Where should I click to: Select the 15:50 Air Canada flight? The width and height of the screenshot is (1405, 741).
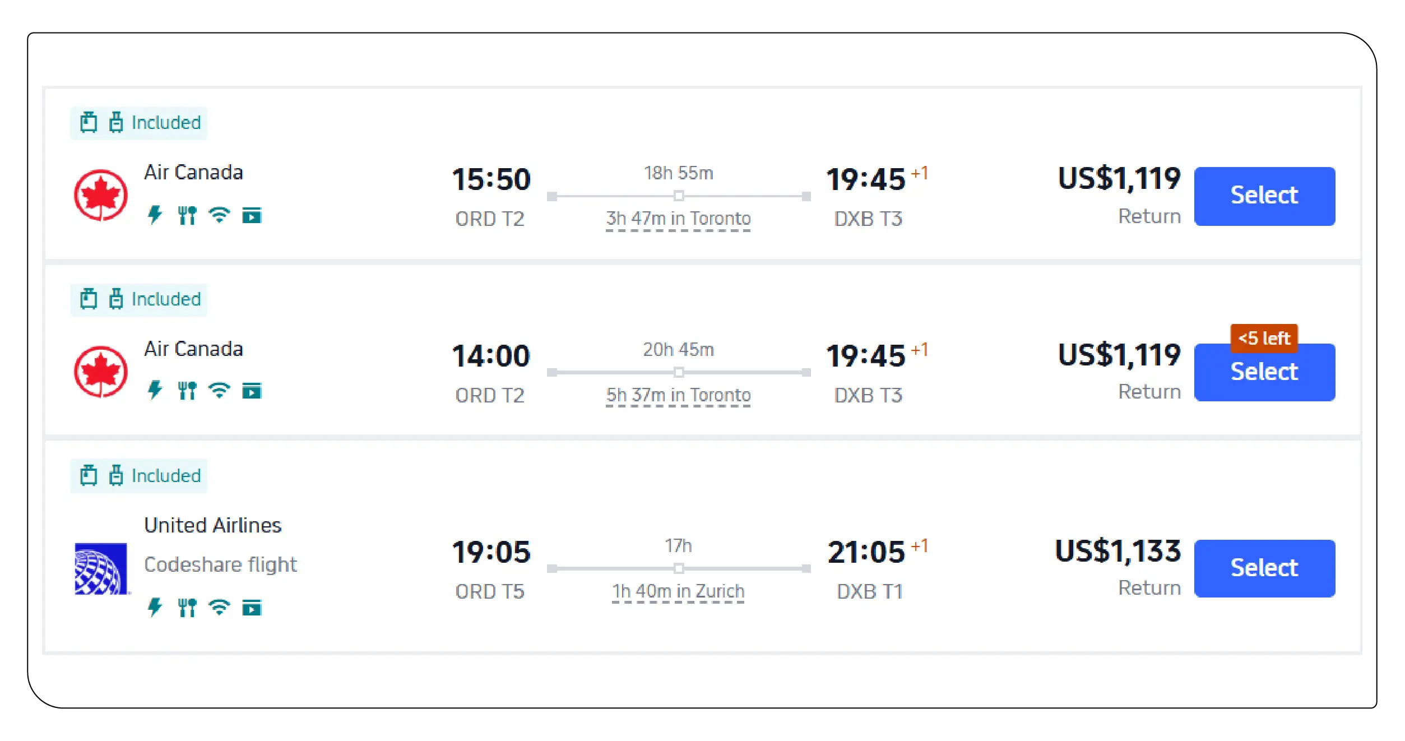[x=1264, y=196]
